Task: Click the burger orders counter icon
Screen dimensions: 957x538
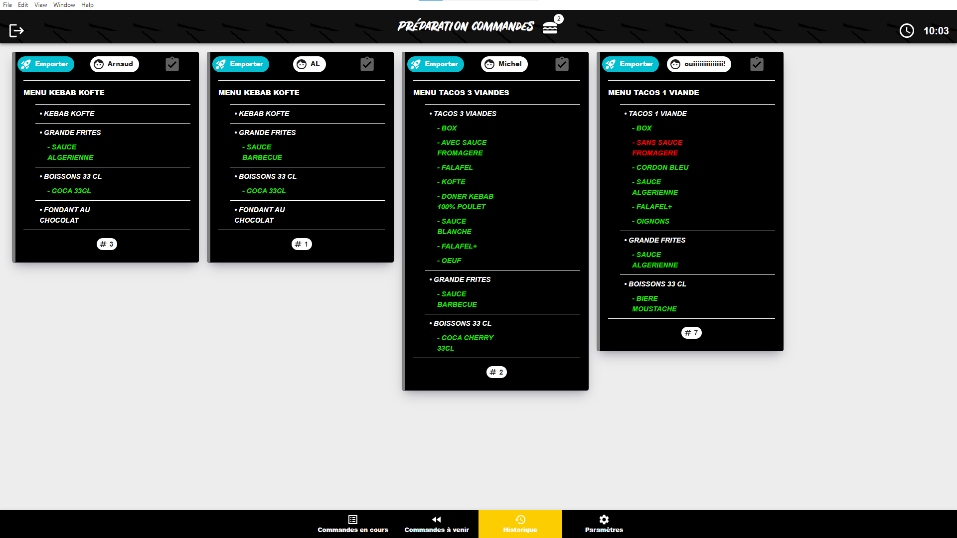Action: click(550, 28)
